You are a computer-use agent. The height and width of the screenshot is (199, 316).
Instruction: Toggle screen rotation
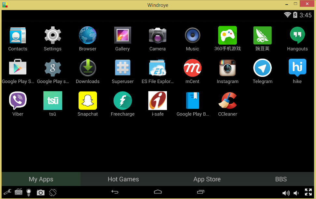click(x=52, y=192)
